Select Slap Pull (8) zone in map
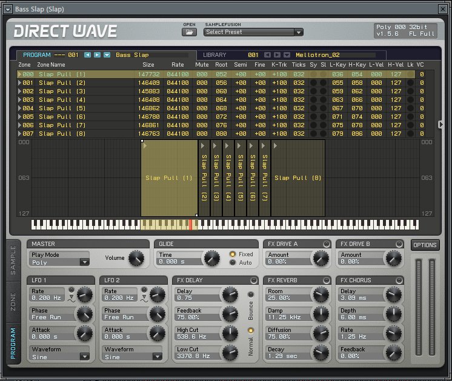This screenshot has width=452, height=381. 298,178
